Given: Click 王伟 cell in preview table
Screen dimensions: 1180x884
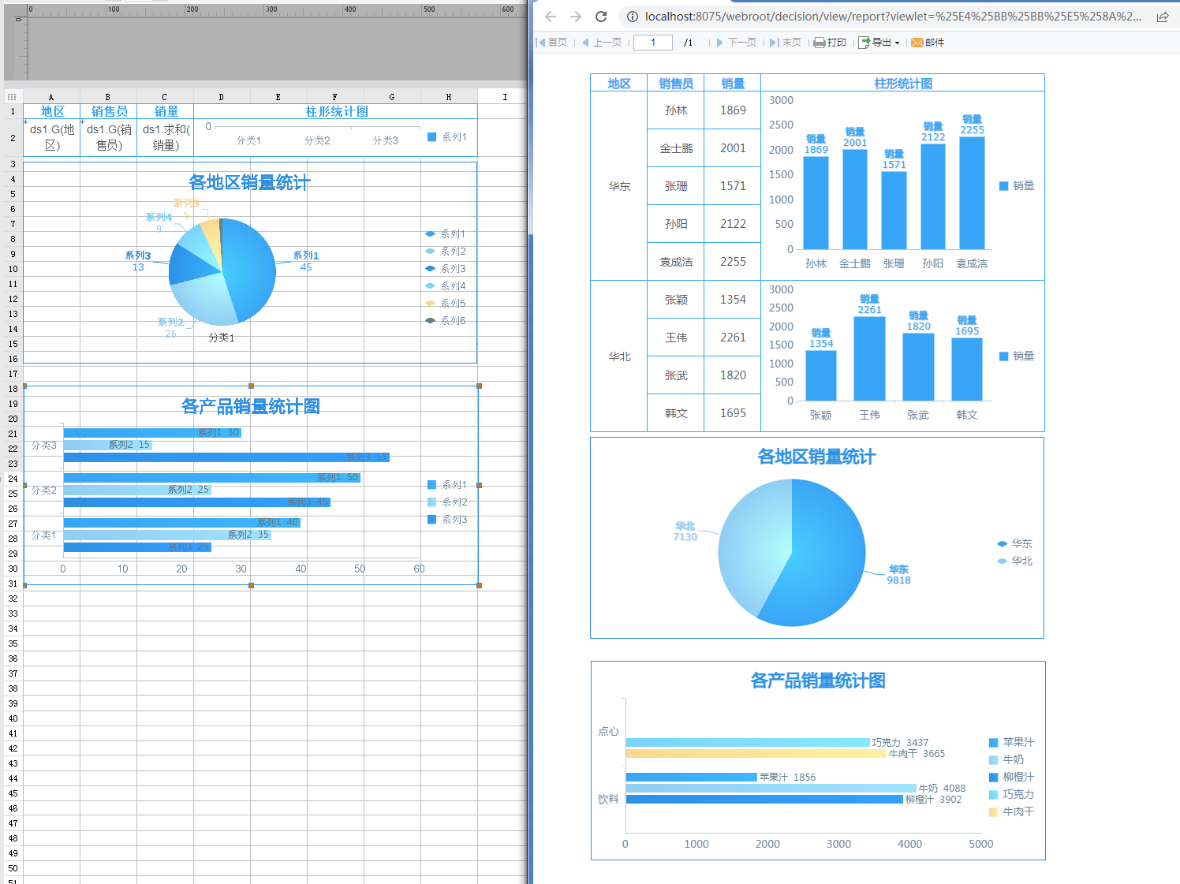Looking at the screenshot, I should click(x=676, y=338).
